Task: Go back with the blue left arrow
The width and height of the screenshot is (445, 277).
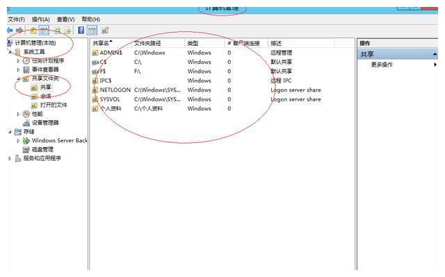Action: pyautogui.click(x=10, y=31)
